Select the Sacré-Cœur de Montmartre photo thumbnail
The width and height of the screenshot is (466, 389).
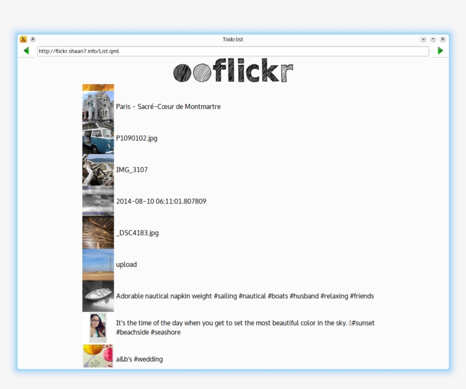click(98, 106)
